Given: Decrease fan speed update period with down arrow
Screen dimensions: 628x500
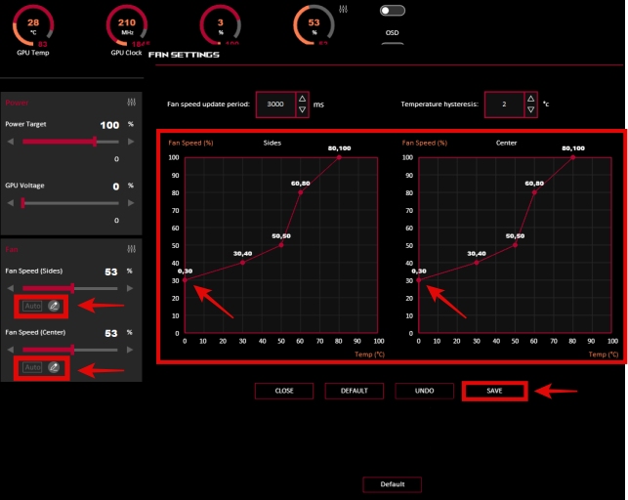Looking at the screenshot, I should pos(303,109).
